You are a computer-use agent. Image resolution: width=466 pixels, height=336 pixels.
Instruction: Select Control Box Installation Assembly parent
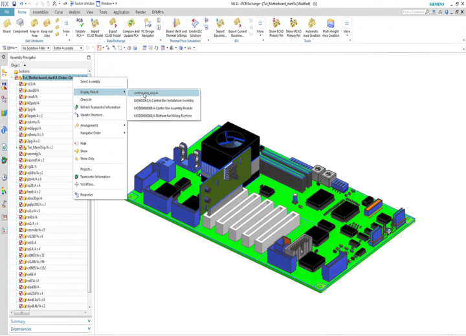pos(164,101)
